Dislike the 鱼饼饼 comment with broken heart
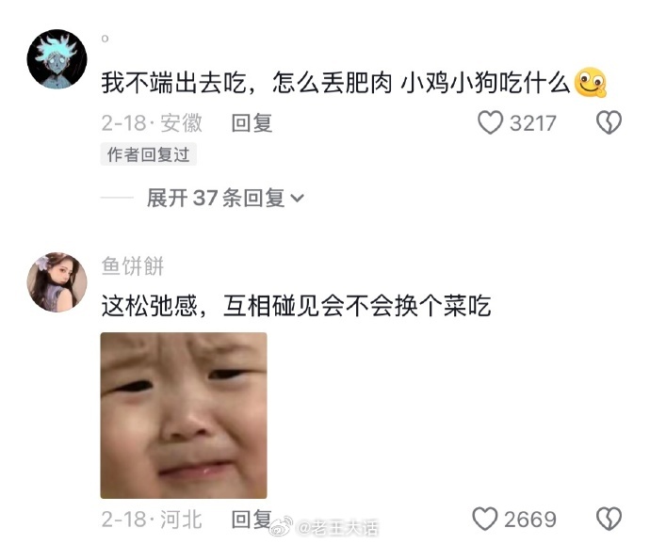 coord(609,519)
